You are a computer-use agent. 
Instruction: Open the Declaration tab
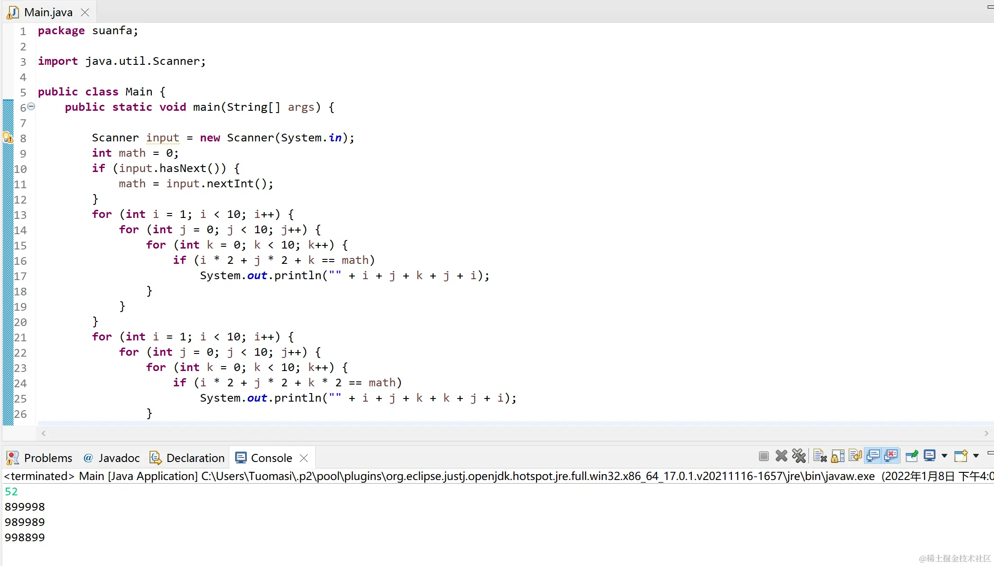click(187, 458)
